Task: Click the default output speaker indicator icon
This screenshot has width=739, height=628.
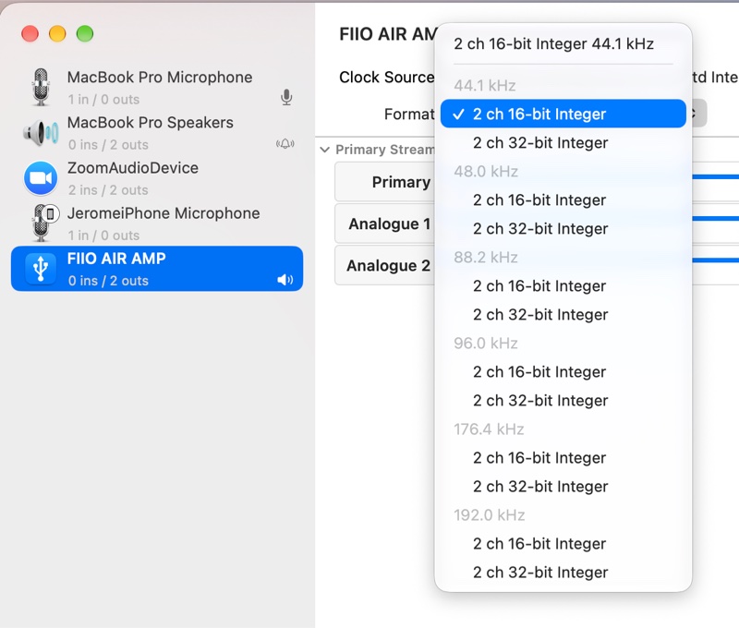Action: point(285,281)
